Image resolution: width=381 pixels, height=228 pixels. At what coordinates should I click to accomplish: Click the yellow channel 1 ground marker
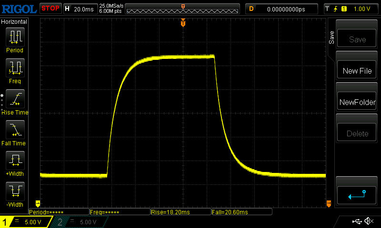click(38, 203)
